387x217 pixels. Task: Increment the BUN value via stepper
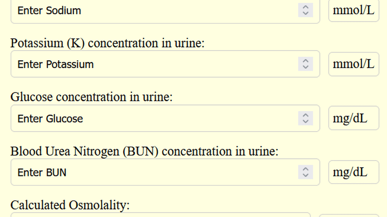305,170
